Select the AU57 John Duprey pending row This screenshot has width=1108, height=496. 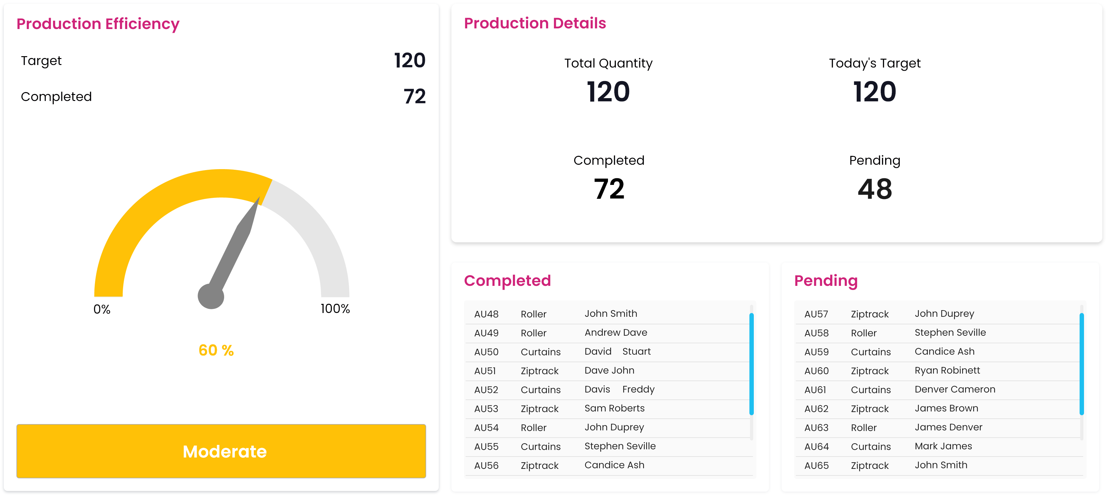[938, 314]
